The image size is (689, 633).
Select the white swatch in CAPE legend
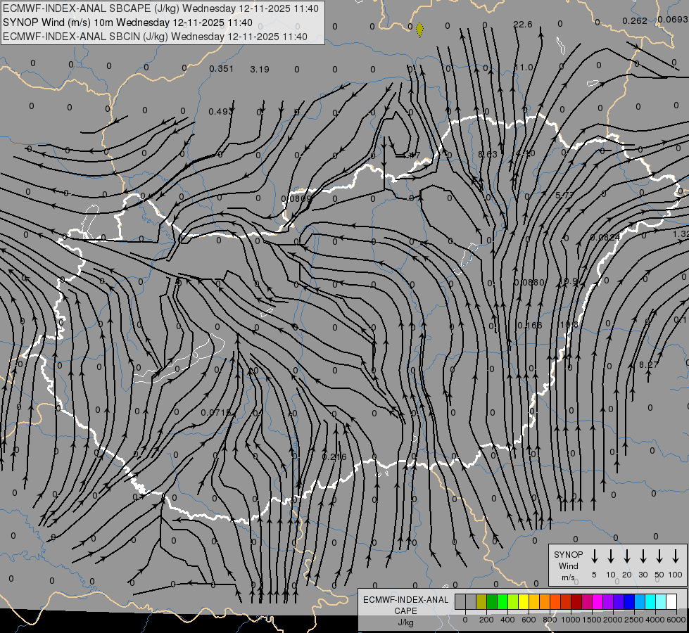pyautogui.click(x=671, y=601)
